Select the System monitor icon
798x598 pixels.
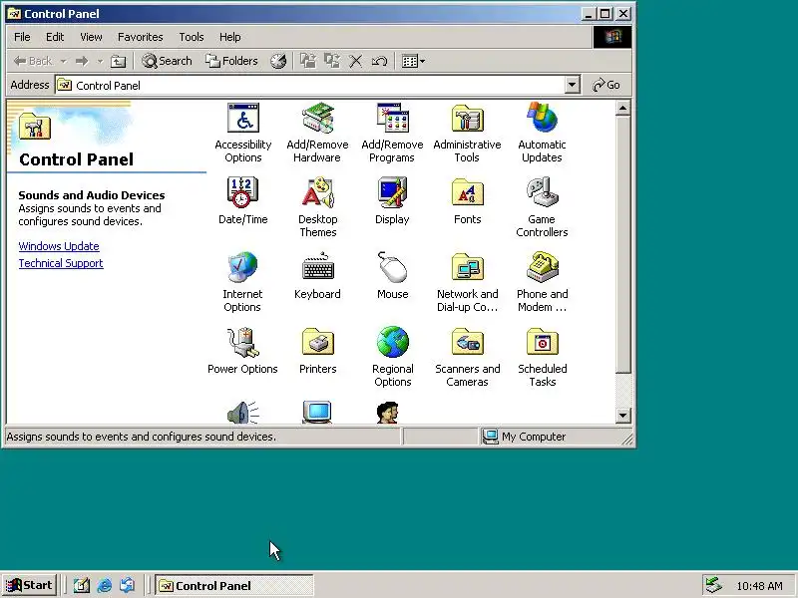(x=317, y=413)
